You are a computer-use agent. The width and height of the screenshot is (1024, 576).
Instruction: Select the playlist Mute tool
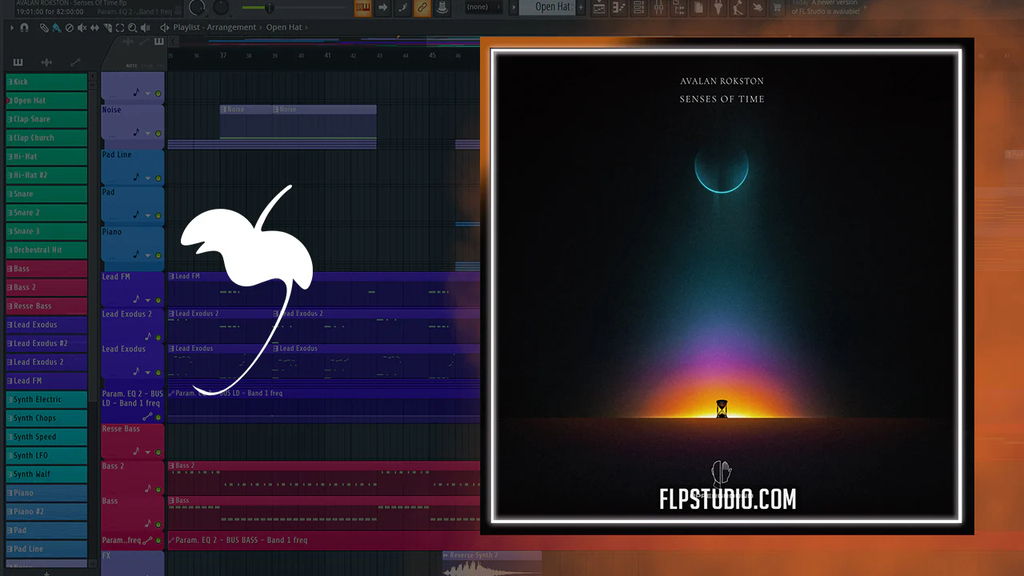pos(82,27)
